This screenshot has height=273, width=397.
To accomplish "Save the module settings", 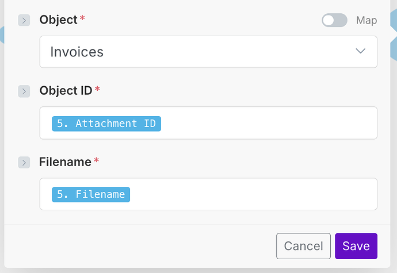I will pos(356,246).
